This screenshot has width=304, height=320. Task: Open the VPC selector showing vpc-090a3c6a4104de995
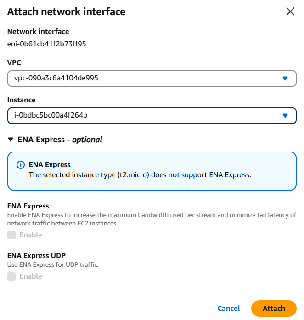click(x=152, y=79)
